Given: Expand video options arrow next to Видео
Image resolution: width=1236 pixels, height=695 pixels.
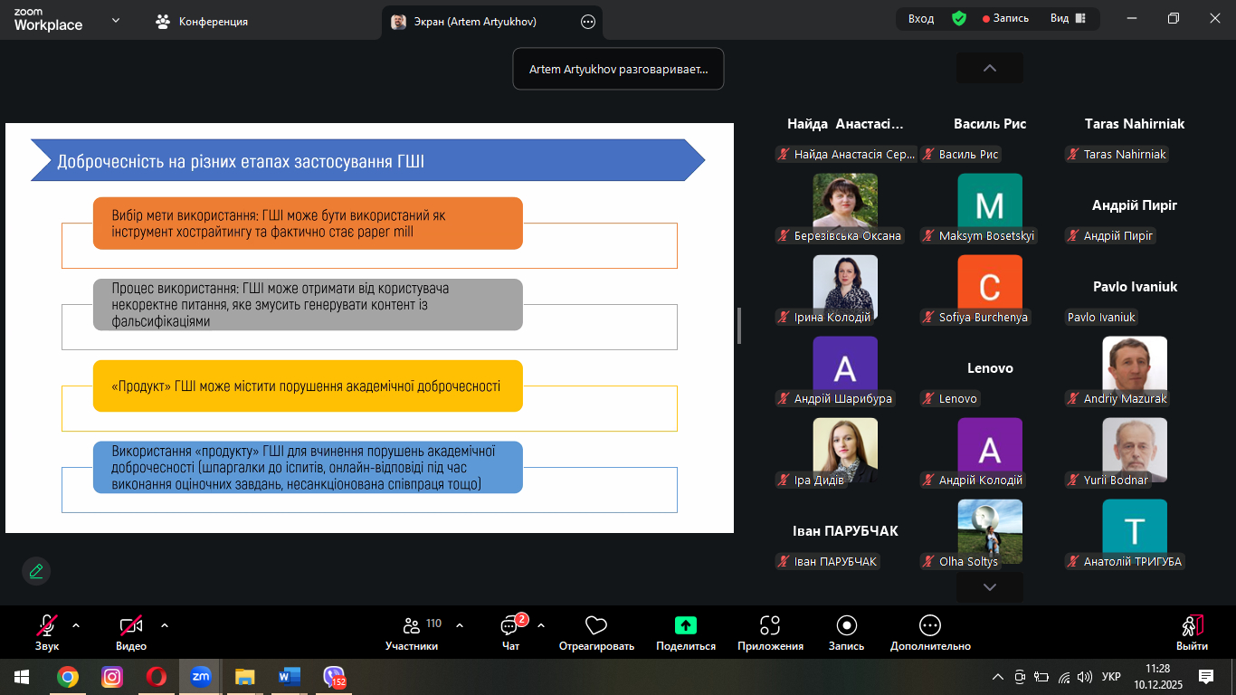Looking at the screenshot, I should coord(165,625).
